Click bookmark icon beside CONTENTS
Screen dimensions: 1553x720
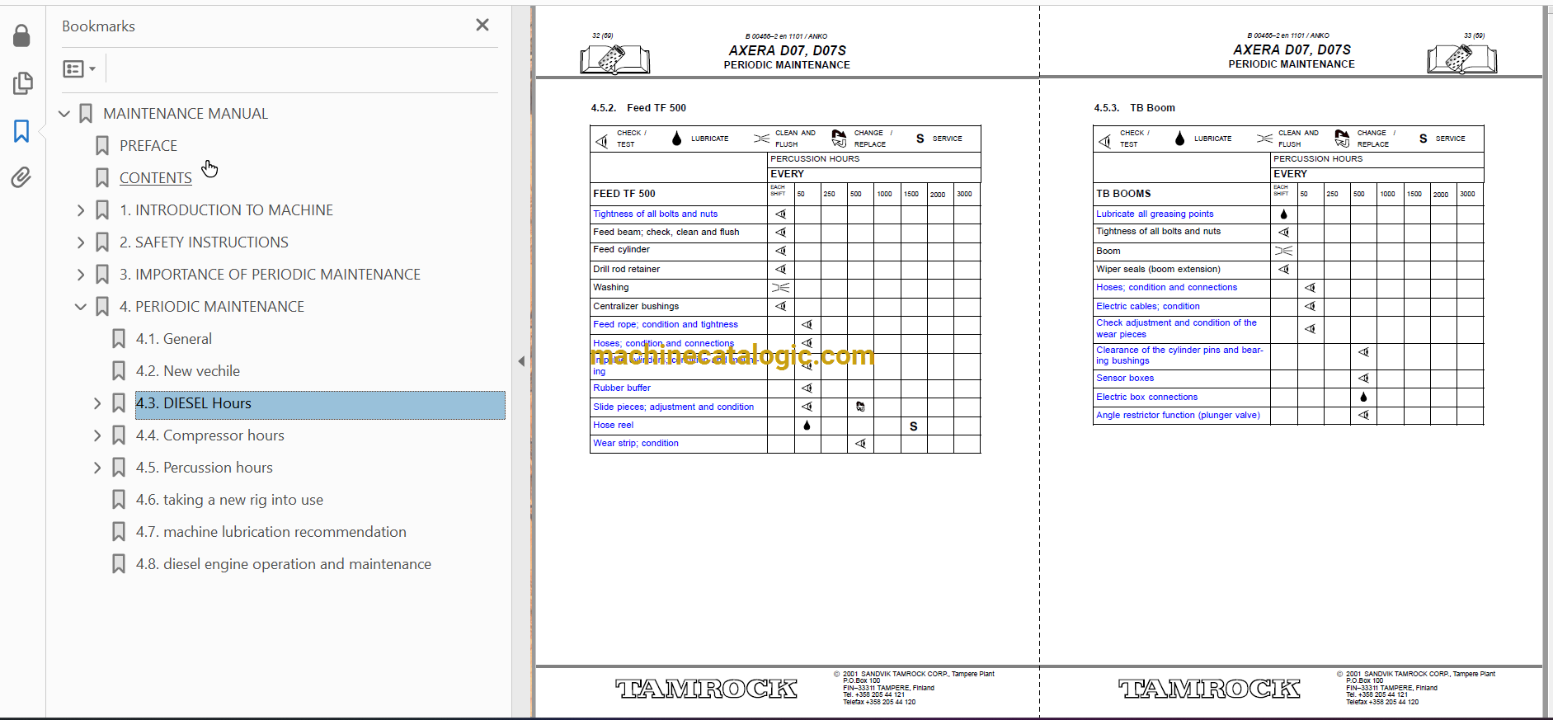[102, 178]
